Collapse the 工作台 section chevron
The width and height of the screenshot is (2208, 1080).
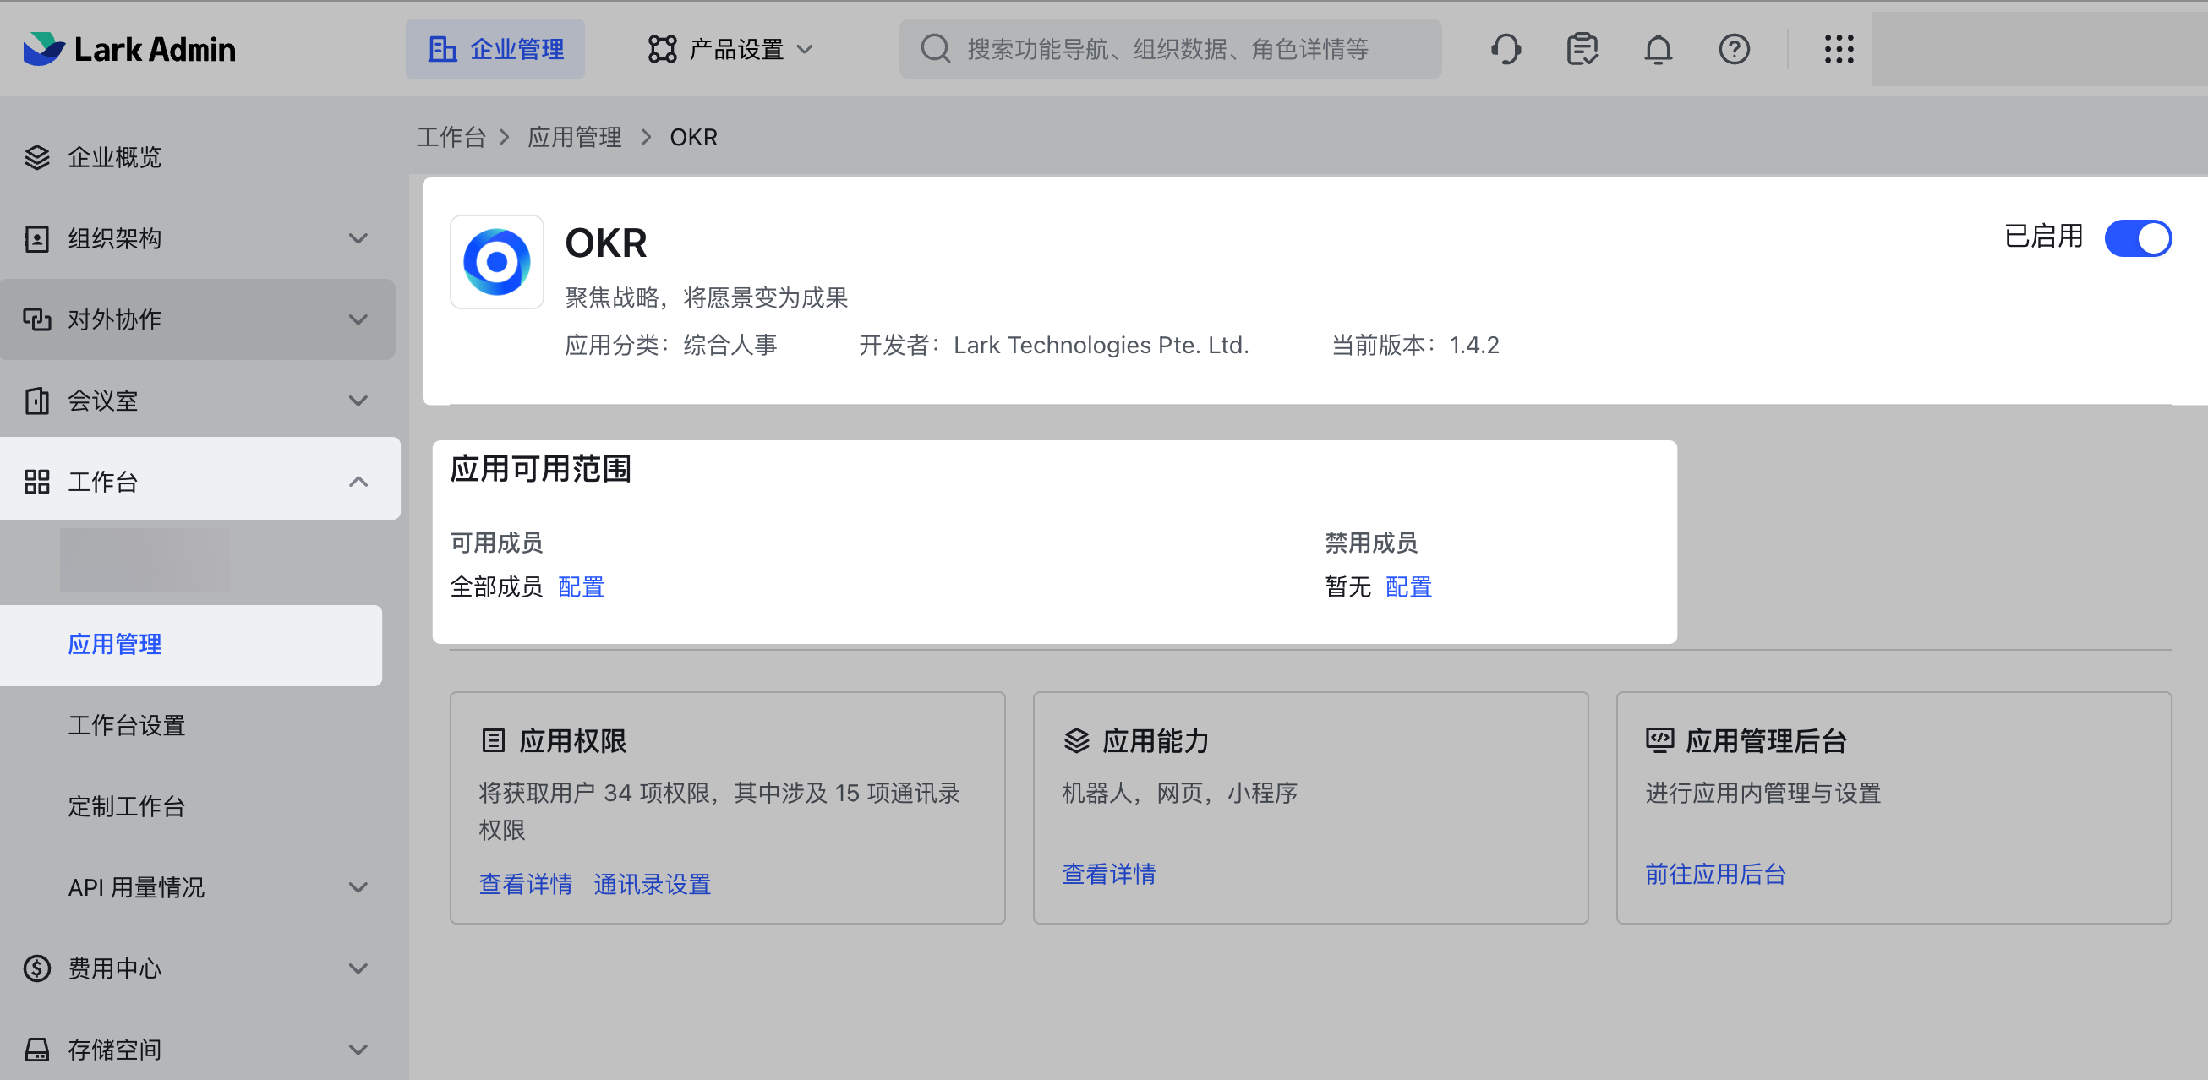358,482
